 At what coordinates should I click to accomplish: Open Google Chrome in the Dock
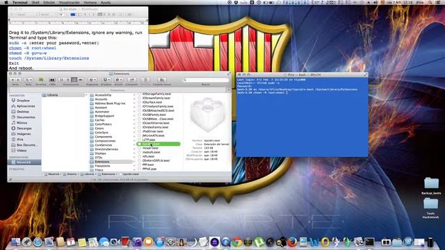pos(237,242)
